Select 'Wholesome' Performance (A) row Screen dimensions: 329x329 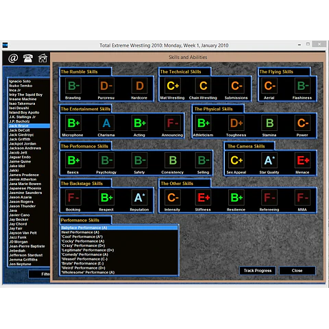(x=119, y=272)
